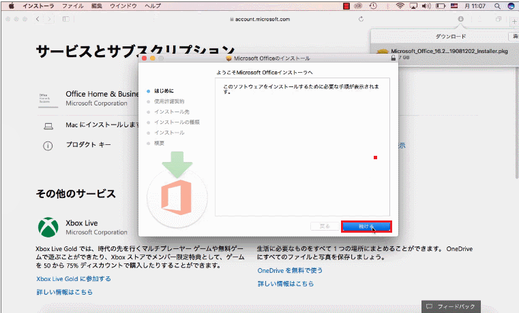Select 概要 step in installer sidebar
The height and width of the screenshot is (313, 519).
159,144
